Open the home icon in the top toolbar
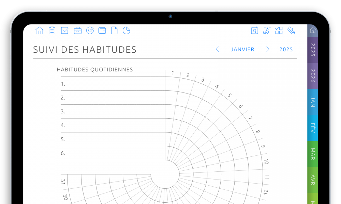This screenshot has height=204, width=341. [x=39, y=31]
